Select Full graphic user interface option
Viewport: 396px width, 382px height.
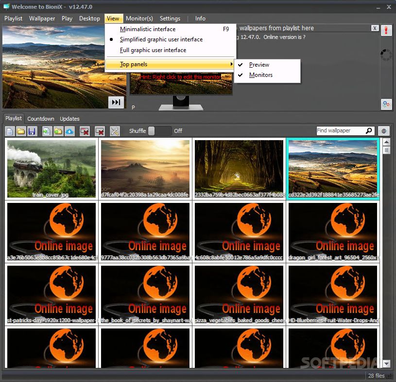point(171,50)
